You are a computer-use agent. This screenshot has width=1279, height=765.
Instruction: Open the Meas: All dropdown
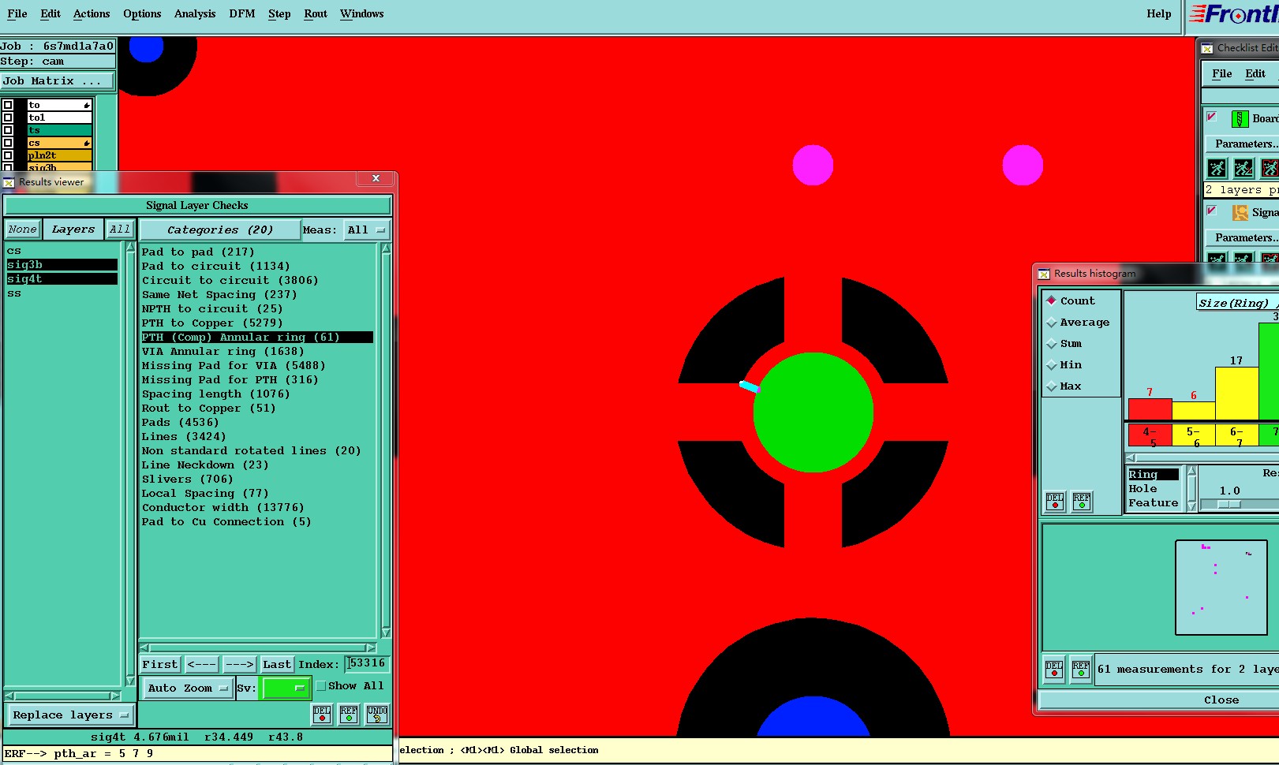[x=367, y=230]
